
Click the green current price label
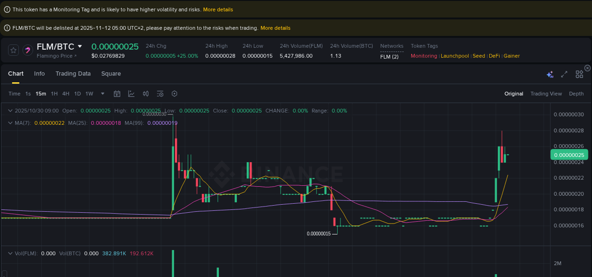coord(569,155)
